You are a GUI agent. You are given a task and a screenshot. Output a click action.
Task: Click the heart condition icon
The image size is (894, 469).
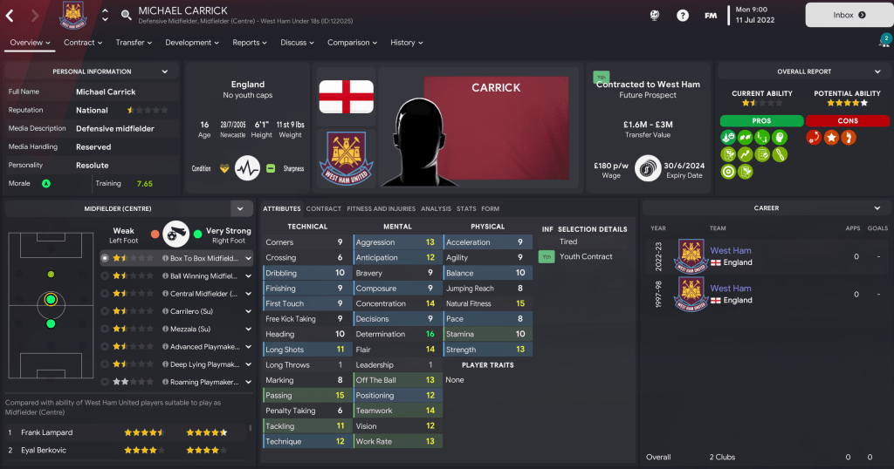224,168
